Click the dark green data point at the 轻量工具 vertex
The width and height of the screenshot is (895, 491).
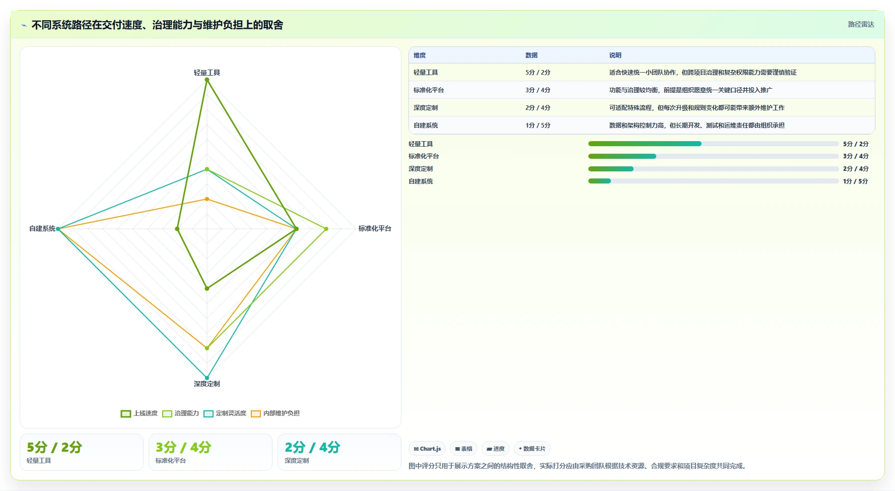(206, 80)
